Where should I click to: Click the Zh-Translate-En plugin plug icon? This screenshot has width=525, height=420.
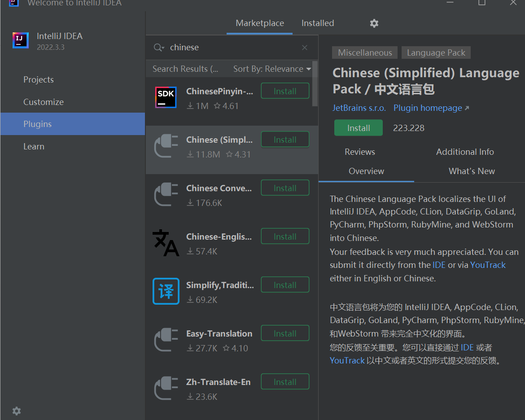coord(166,388)
